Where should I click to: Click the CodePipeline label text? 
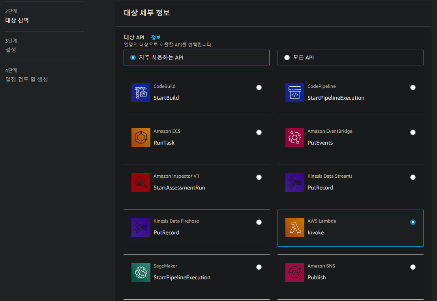[x=321, y=86]
